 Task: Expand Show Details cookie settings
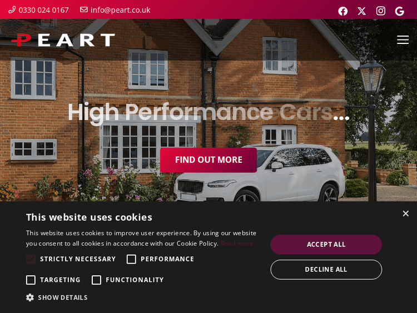[x=63, y=297]
